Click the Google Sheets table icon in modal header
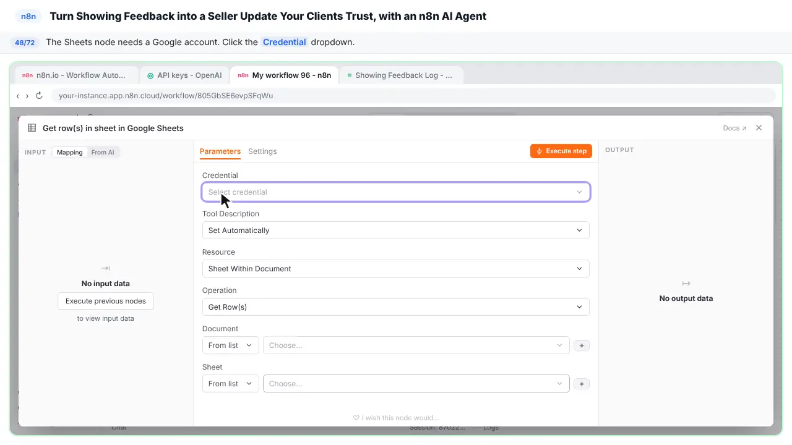This screenshot has width=792, height=445. tap(32, 128)
